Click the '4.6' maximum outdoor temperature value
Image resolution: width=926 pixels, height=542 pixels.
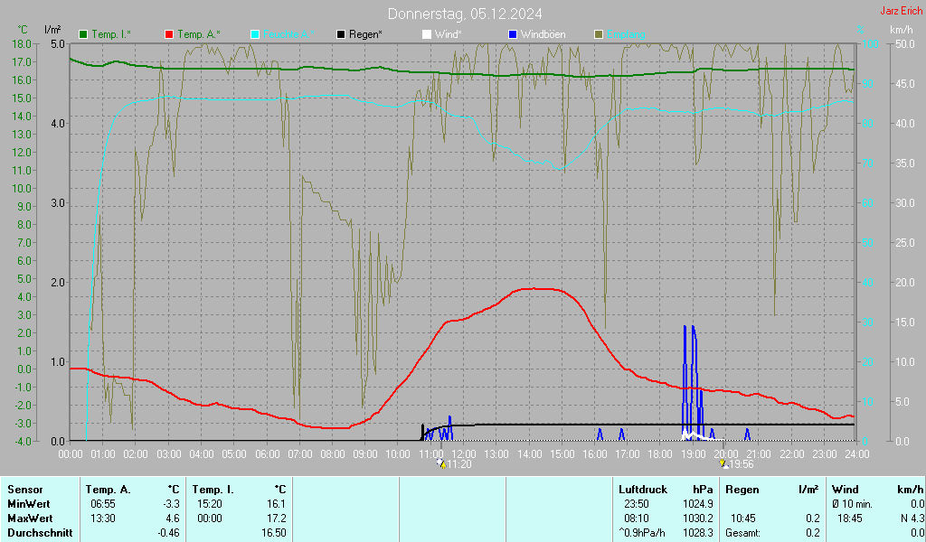click(173, 519)
